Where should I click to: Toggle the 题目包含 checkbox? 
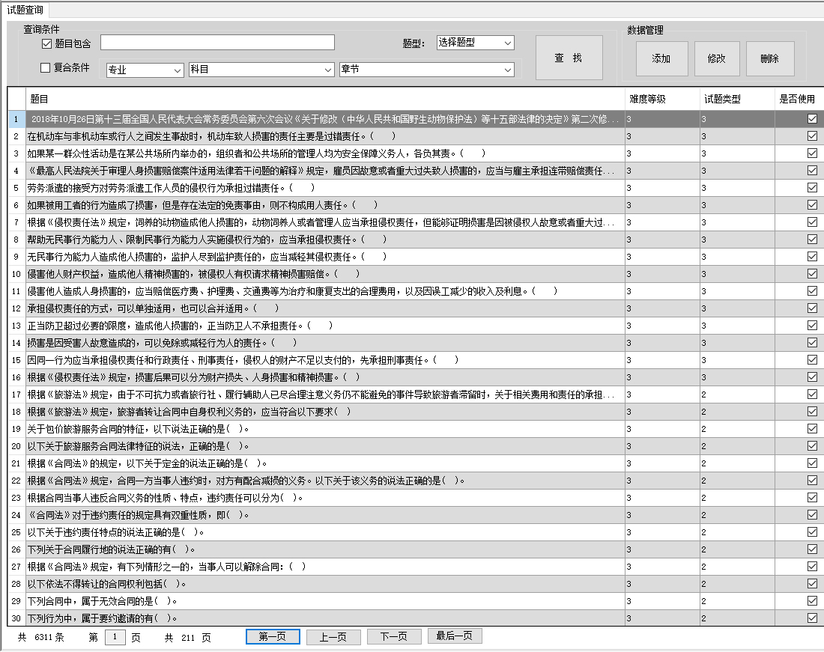click(x=46, y=43)
